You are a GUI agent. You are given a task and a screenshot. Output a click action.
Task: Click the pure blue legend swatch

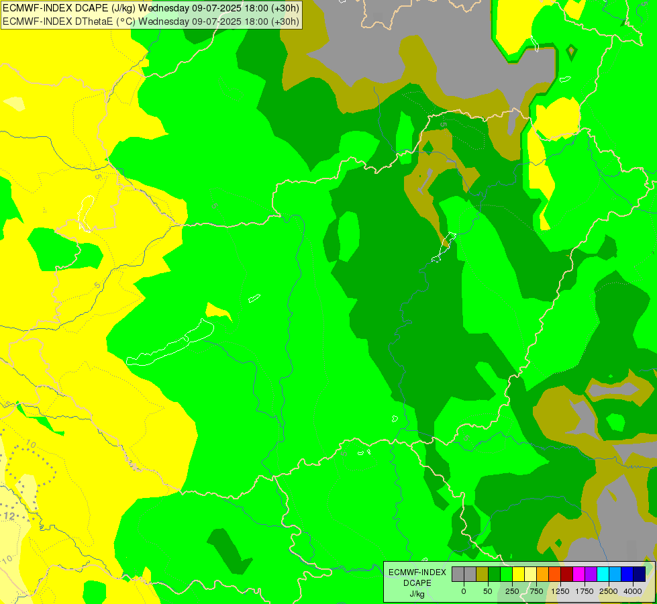pos(627,574)
